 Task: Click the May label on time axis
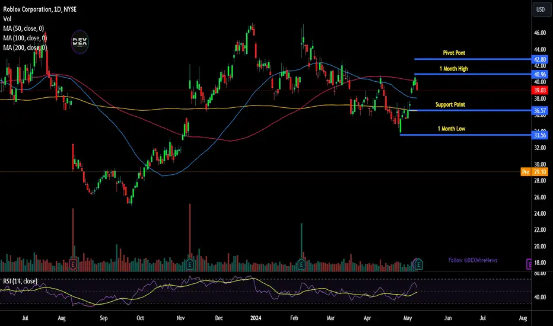[408, 318]
